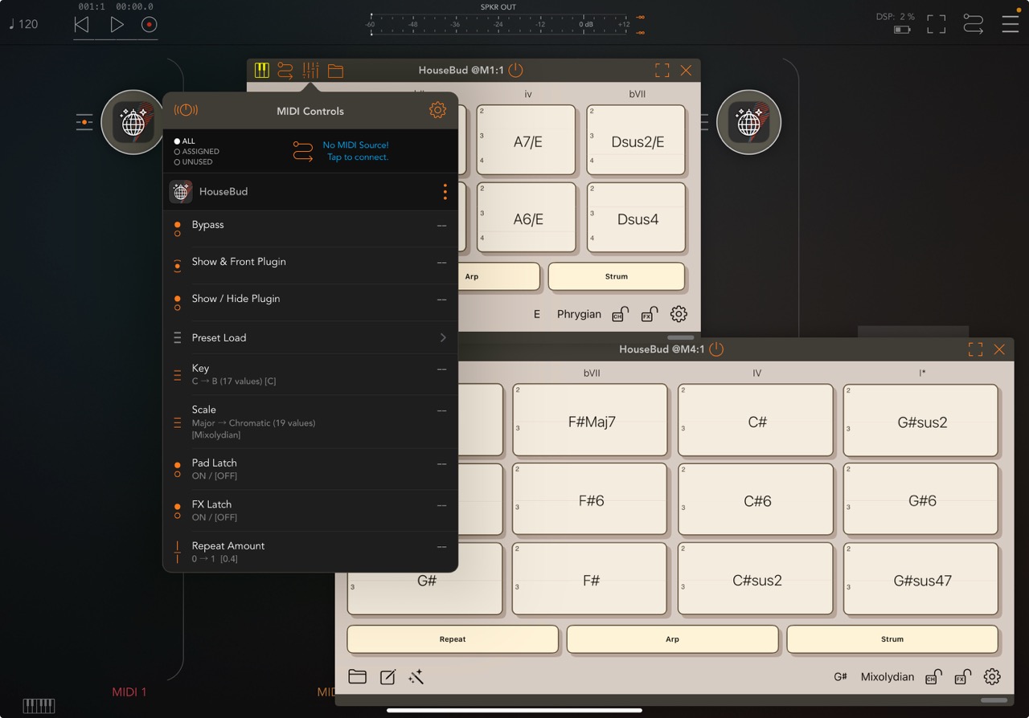This screenshot has width=1029, height=718.
Task: Open preset folder in M4:1 window
Action: click(358, 677)
